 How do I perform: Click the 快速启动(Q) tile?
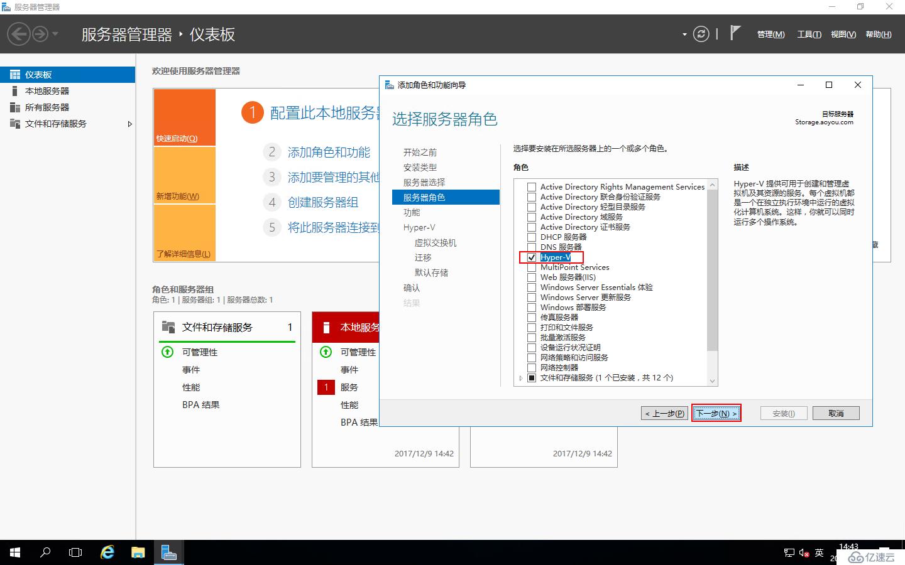click(185, 117)
